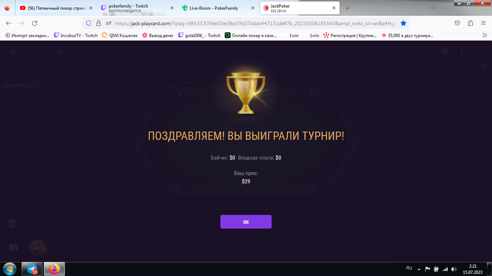This screenshot has height=276, width=492.
Task: Confirm the tournament win with OK
Action: point(246,222)
